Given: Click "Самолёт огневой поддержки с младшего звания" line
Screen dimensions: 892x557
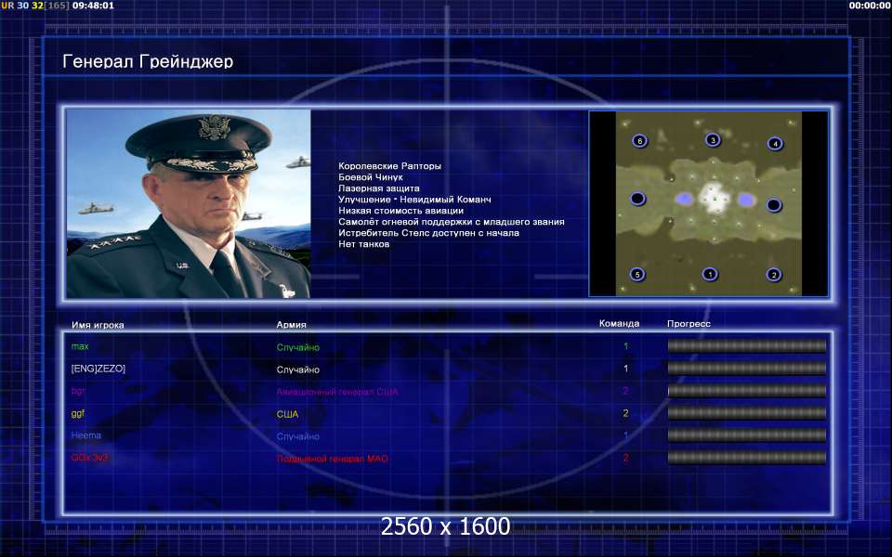Looking at the screenshot, I should coord(452,222).
